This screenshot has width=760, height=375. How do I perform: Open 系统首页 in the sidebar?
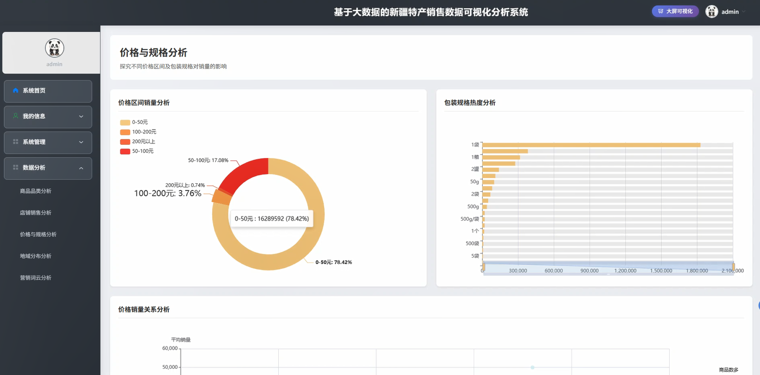tap(48, 91)
